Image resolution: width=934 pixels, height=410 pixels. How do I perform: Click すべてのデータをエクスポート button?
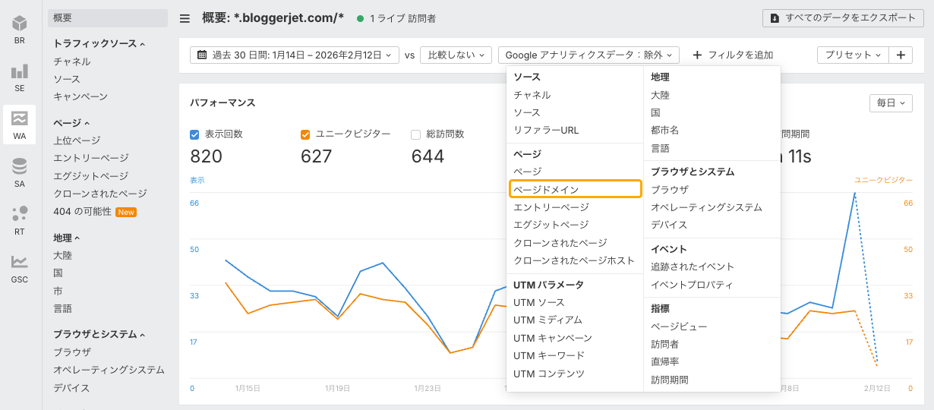click(x=847, y=18)
